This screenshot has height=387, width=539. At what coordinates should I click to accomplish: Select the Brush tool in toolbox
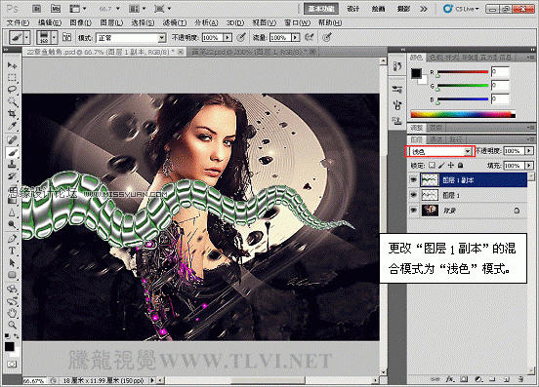pyautogui.click(x=12, y=152)
